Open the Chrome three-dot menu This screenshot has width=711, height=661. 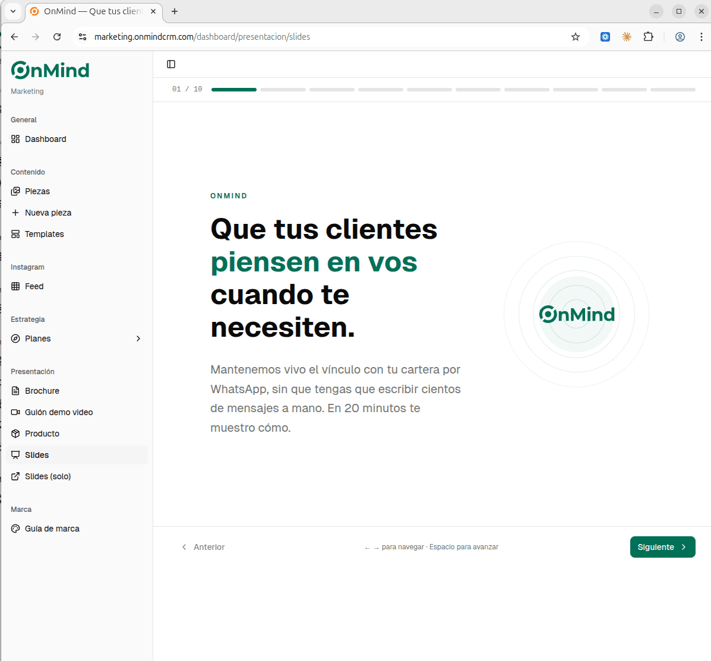[701, 37]
